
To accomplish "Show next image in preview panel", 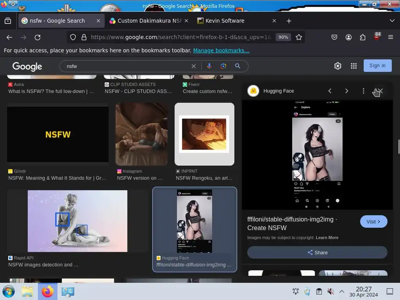I will (x=346, y=91).
